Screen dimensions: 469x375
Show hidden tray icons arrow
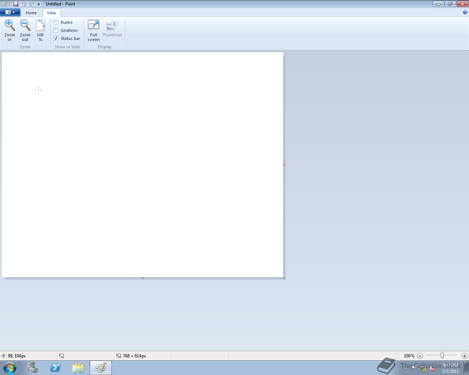pyautogui.click(x=405, y=368)
